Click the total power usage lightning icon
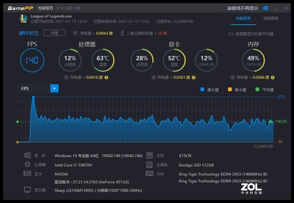Viewport: 294px width, 203px height. (75, 33)
